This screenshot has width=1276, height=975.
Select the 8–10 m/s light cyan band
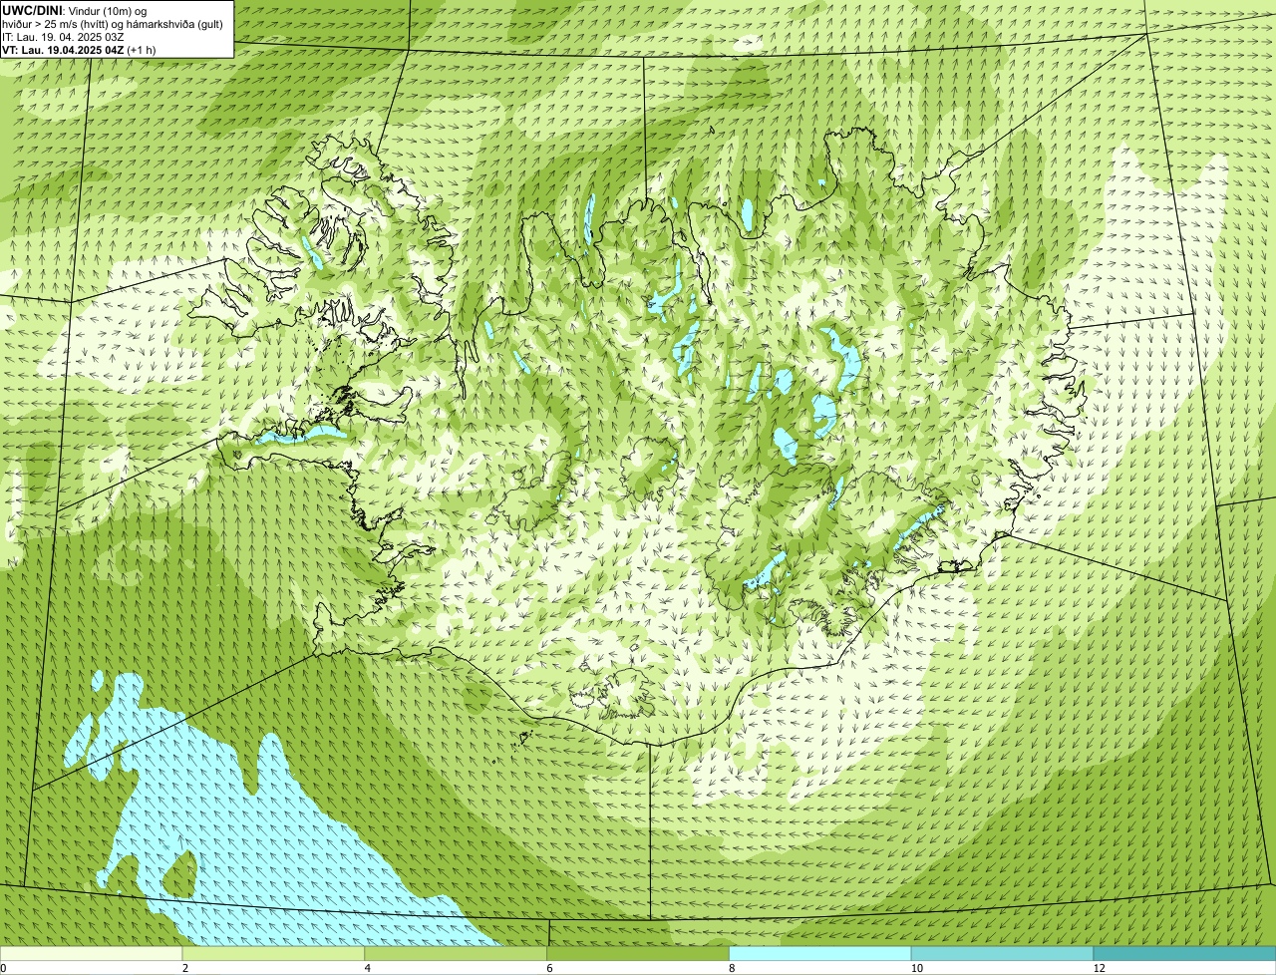tap(821, 954)
